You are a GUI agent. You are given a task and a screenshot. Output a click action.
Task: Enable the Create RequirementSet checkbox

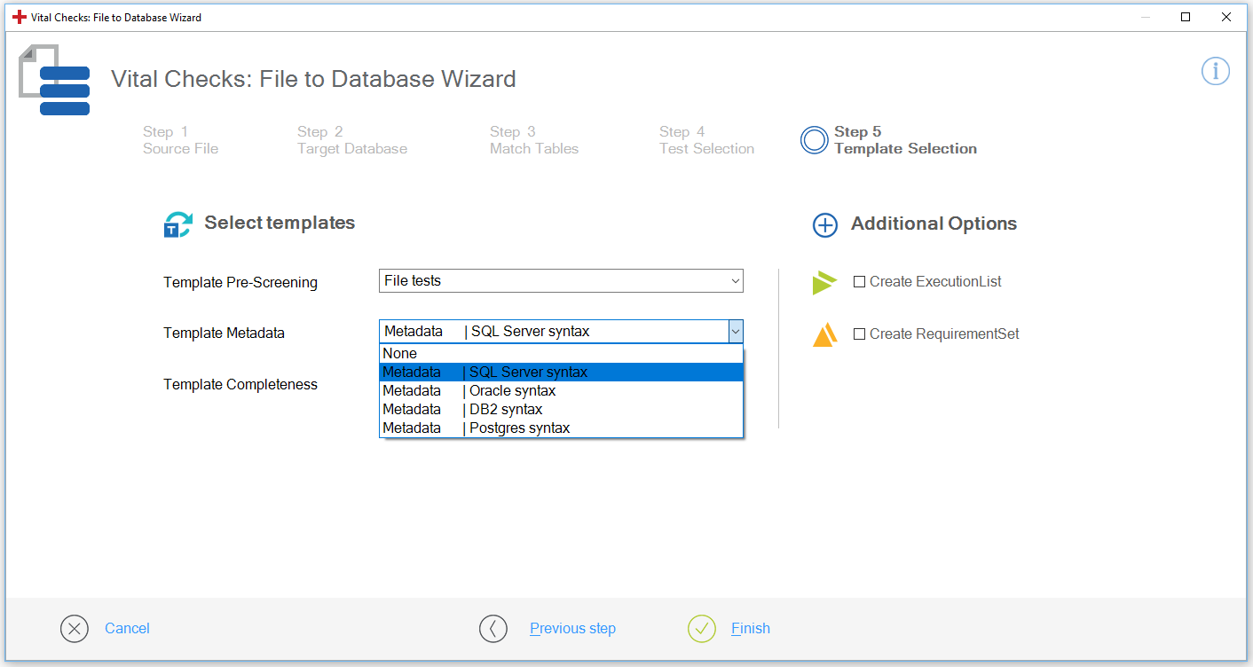tap(859, 334)
